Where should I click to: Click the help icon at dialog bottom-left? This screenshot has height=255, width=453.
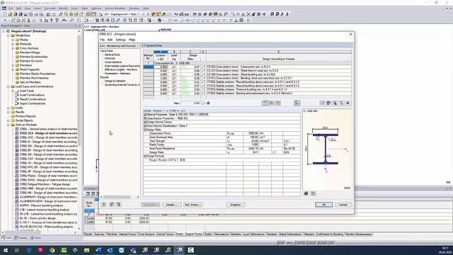coord(104,205)
